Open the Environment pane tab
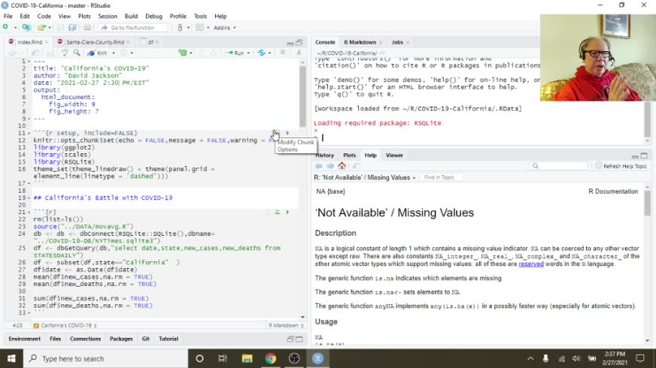The image size is (656, 368). coord(25,339)
